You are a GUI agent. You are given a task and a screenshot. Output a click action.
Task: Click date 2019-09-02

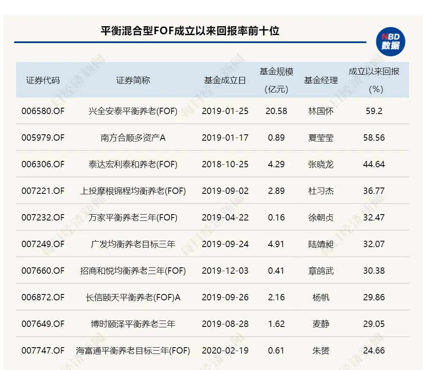(x=225, y=191)
